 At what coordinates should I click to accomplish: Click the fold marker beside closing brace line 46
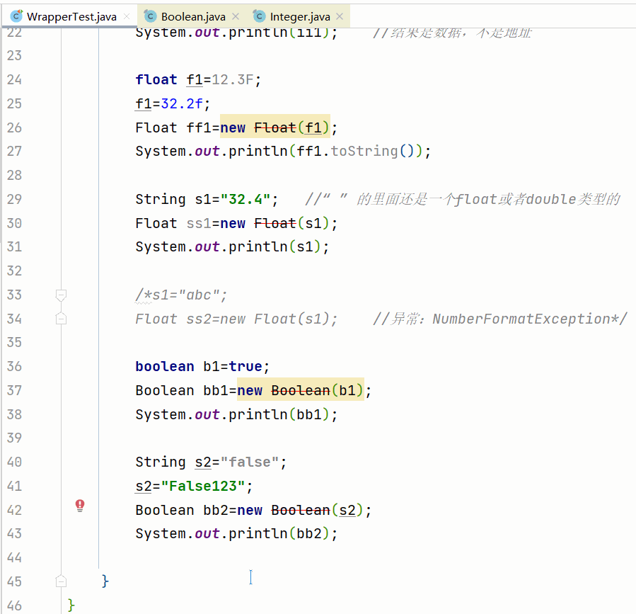[61, 604]
